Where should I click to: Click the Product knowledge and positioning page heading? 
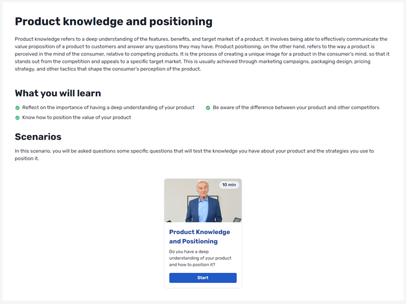(x=113, y=22)
